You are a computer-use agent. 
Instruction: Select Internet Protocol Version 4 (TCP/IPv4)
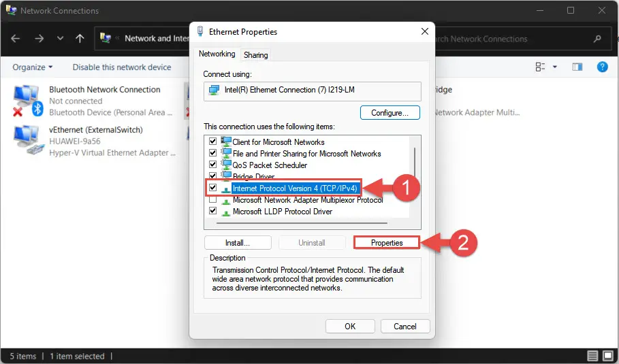(294, 188)
